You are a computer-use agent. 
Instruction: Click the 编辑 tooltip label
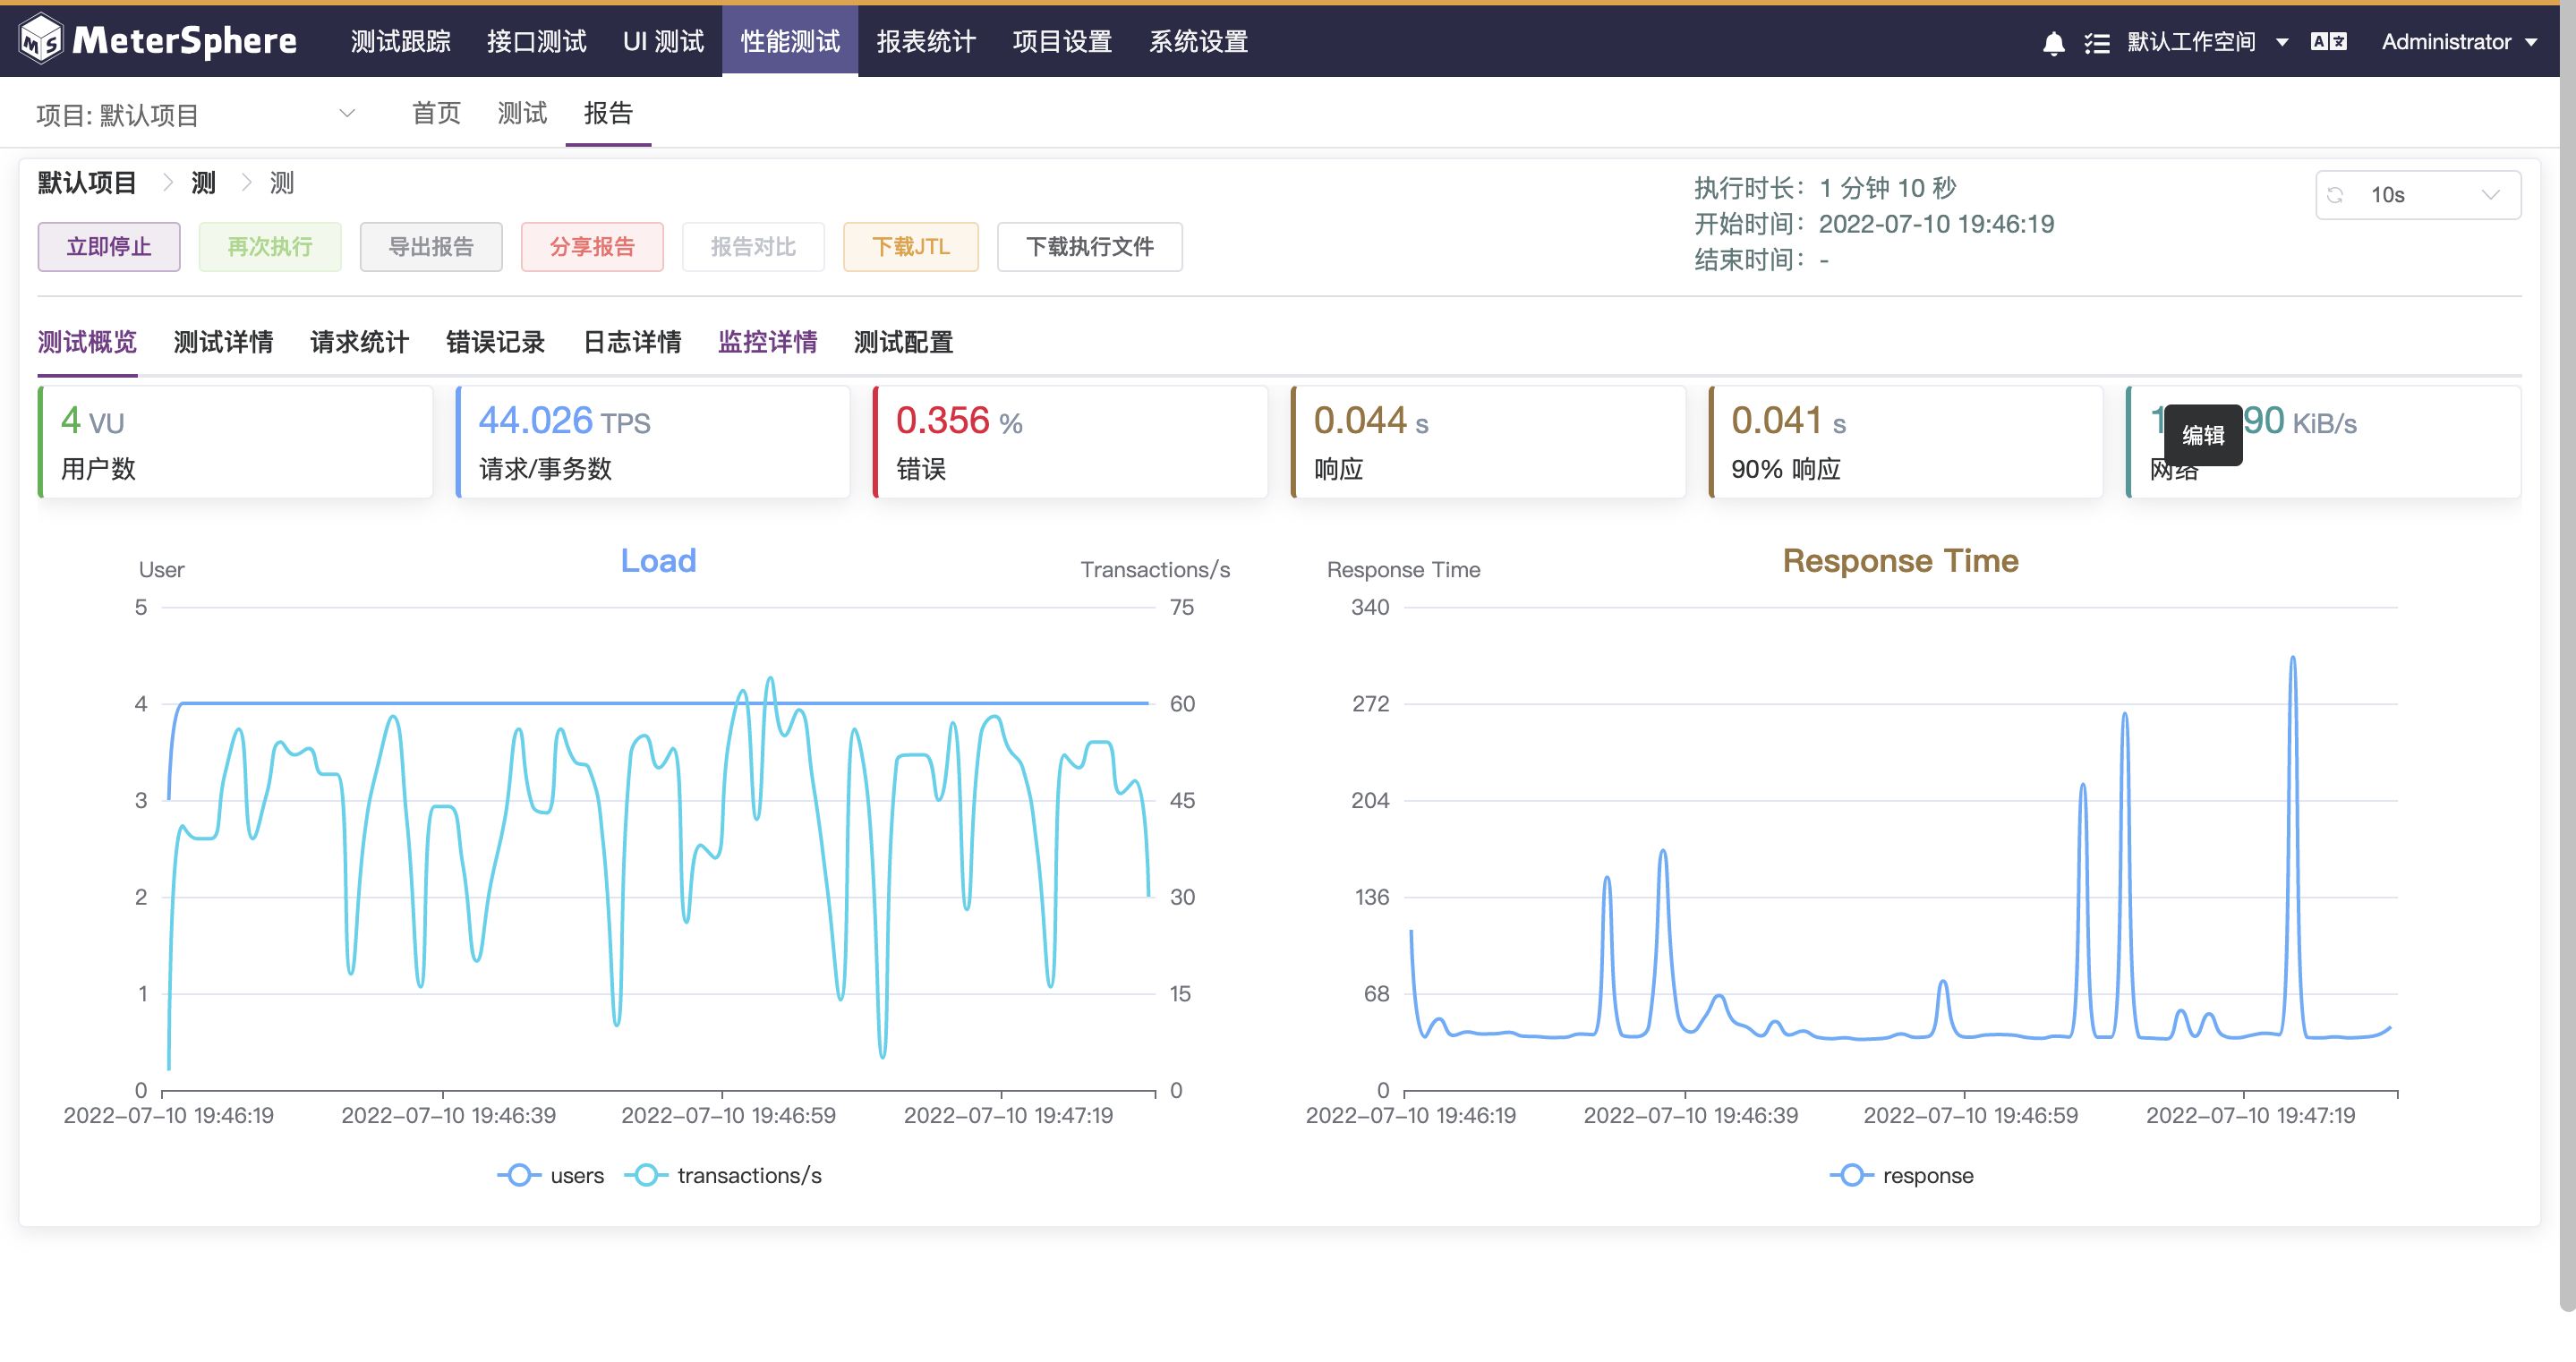2203,435
